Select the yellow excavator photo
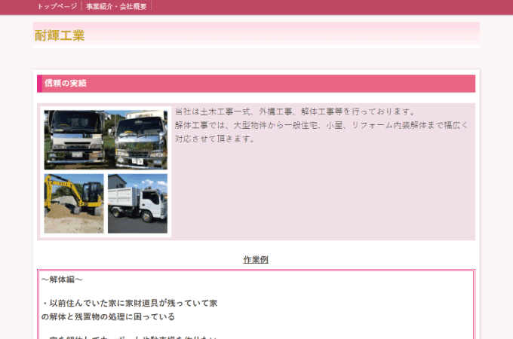513x339 pixels. (x=74, y=203)
